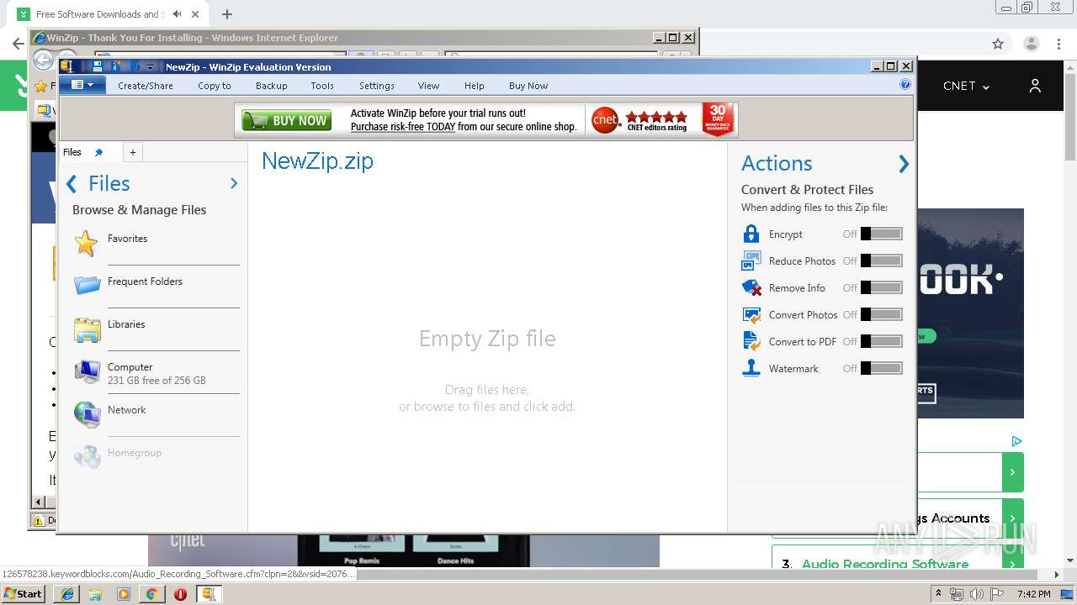Toggle the Convert to PDF switch
The width and height of the screenshot is (1077, 605).
881,342
